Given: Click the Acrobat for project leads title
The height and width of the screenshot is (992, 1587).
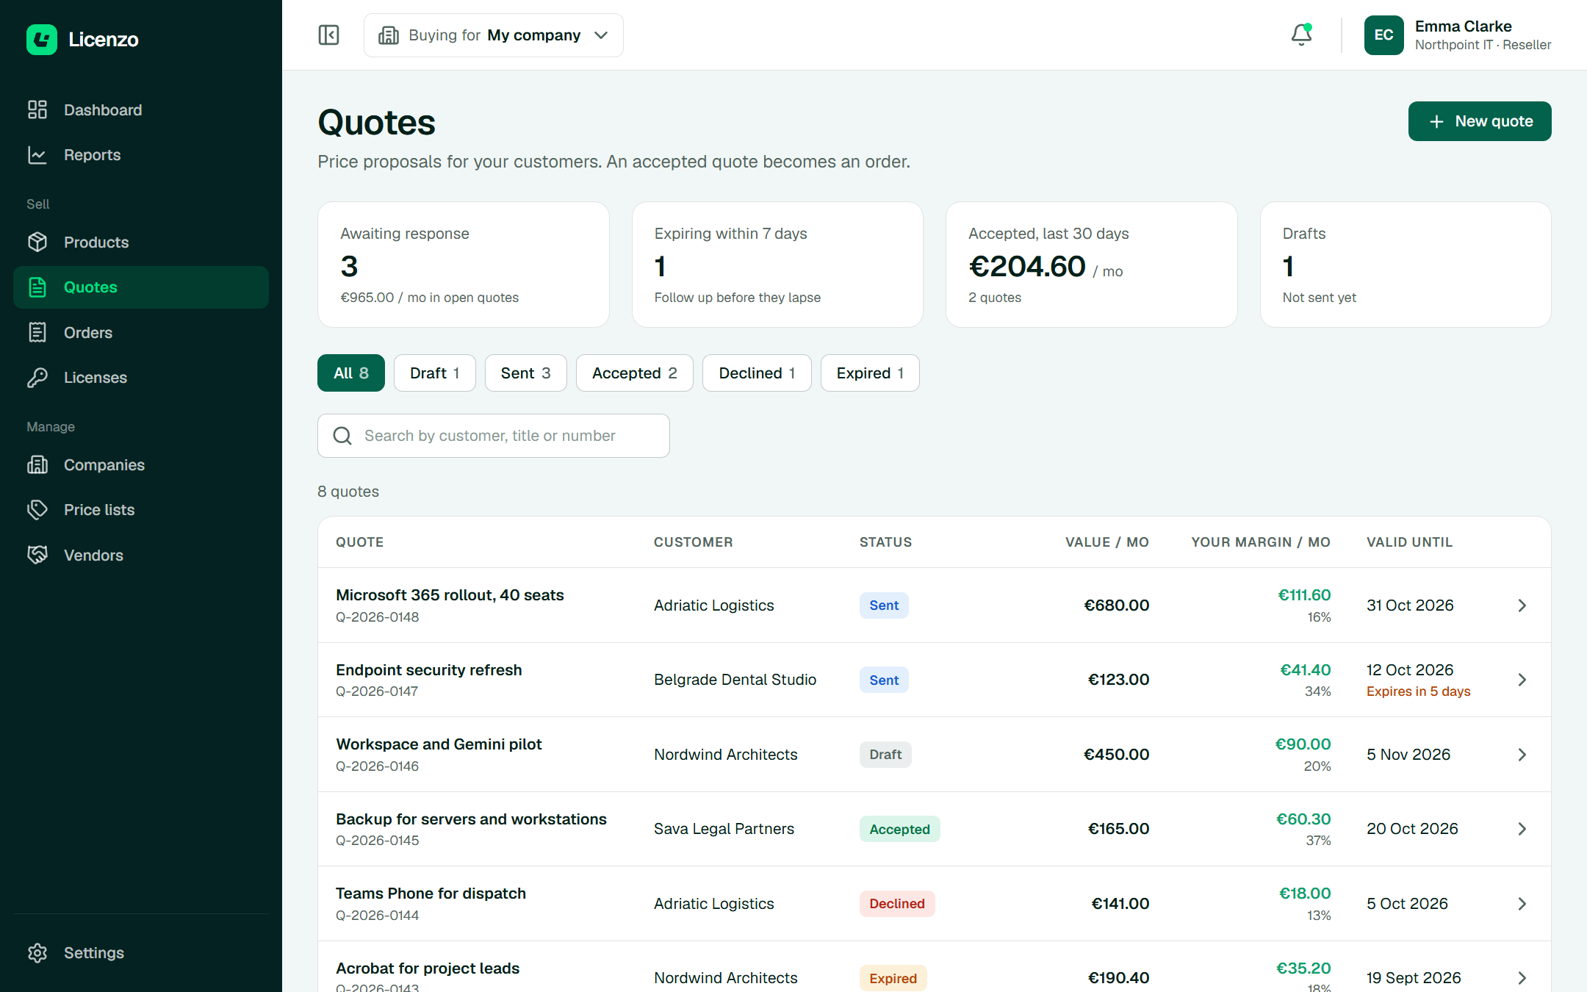Looking at the screenshot, I should pos(428,968).
